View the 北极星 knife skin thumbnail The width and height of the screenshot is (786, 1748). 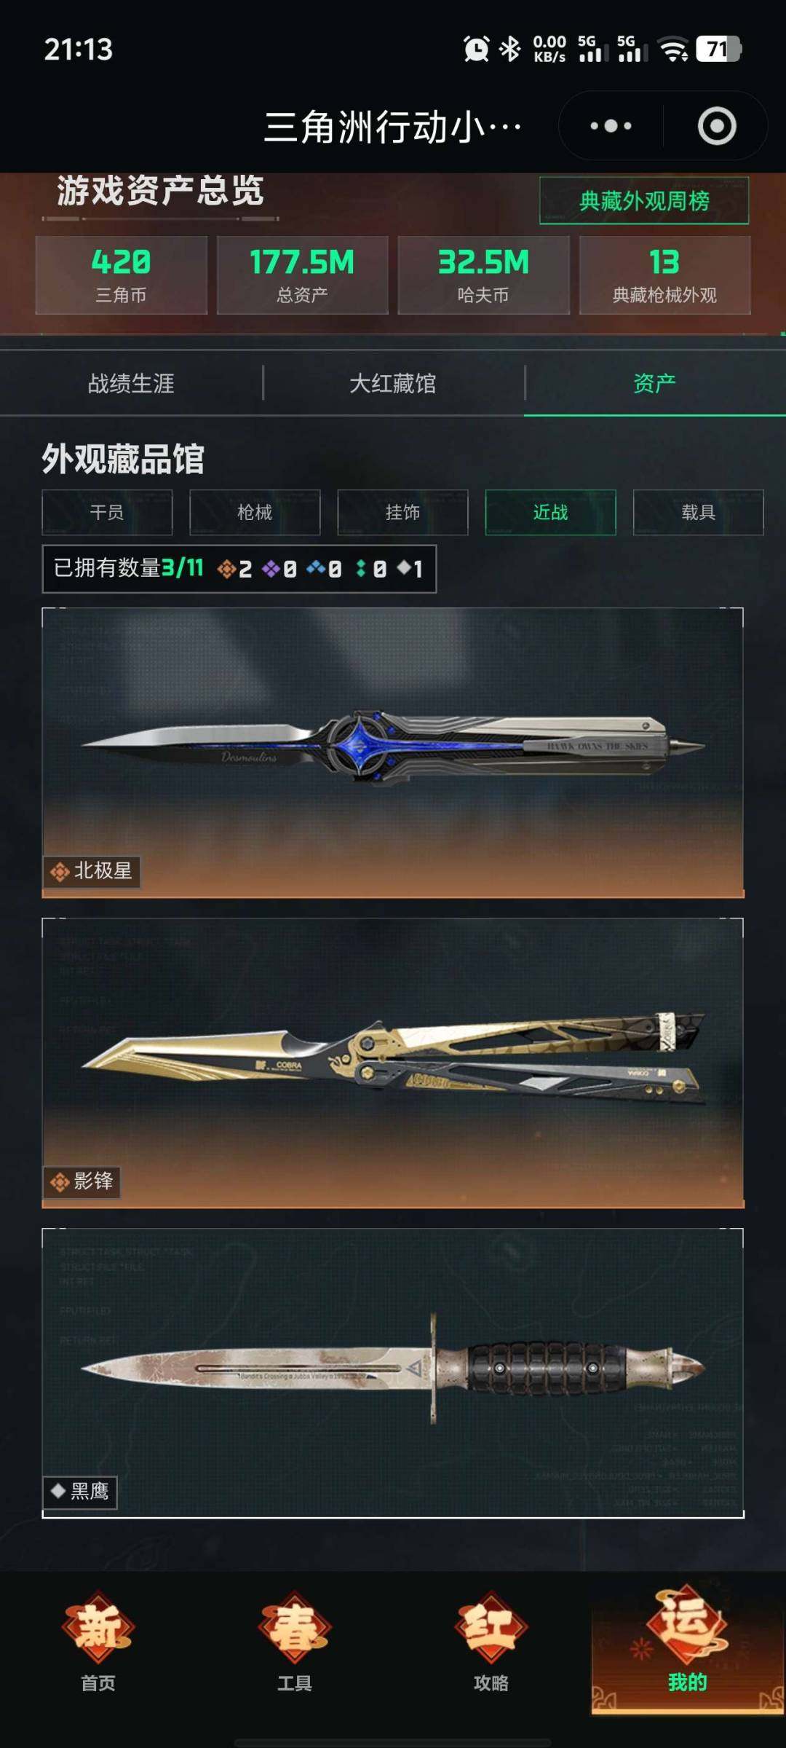click(x=393, y=752)
